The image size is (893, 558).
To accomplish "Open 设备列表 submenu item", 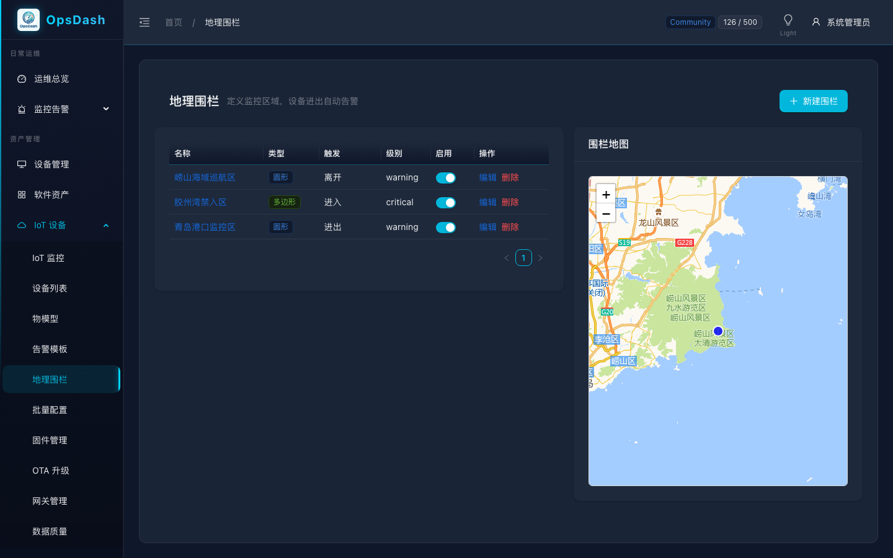I will [61, 288].
